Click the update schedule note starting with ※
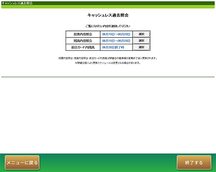216x172 pixels. [108, 63]
